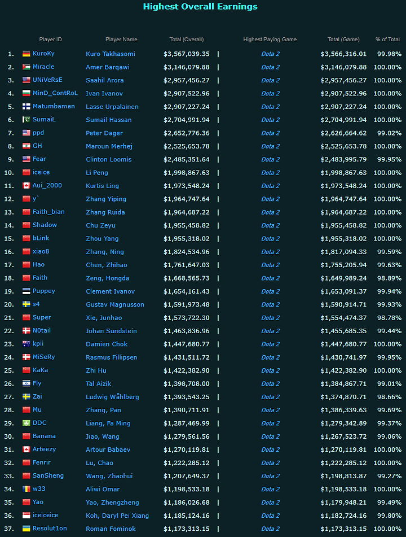Open player name Ludwig Wåhlberg

tap(113, 397)
